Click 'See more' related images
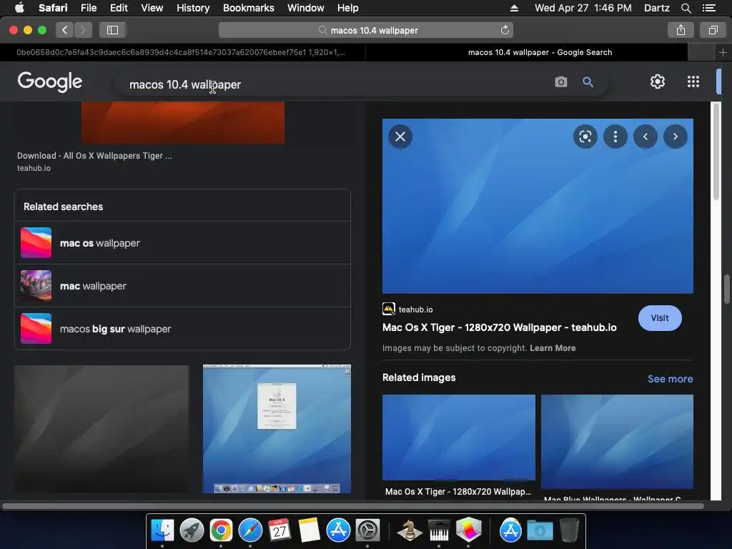732x549 pixels. tap(670, 379)
